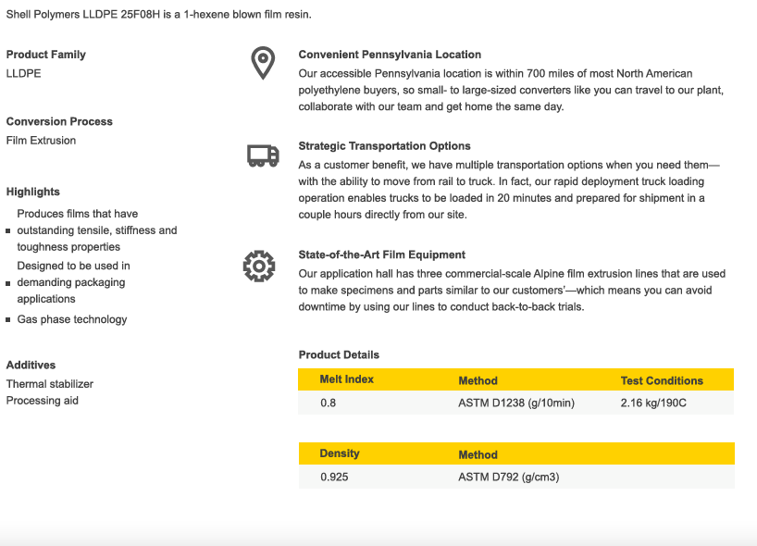Click the ASTM D792 method cell

[x=509, y=478]
